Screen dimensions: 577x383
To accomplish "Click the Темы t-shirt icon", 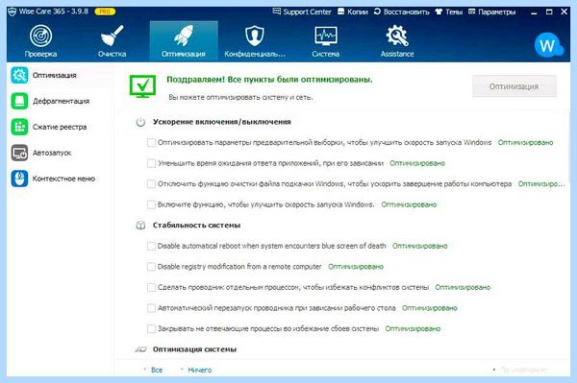I will (x=439, y=12).
